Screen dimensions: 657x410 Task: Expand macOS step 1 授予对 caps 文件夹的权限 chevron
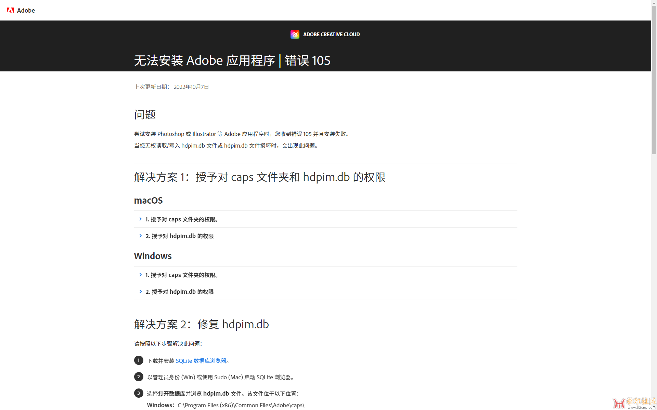tap(141, 219)
